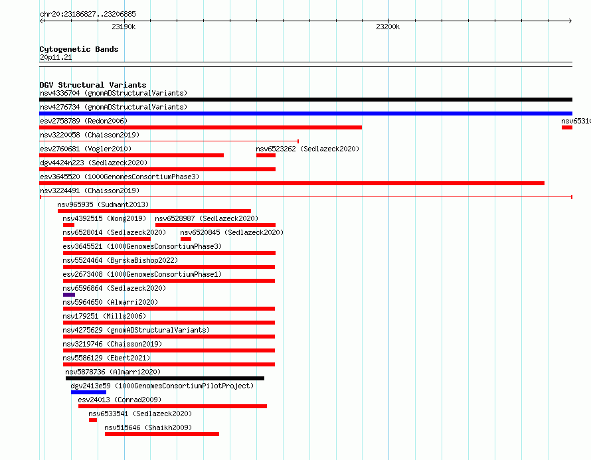Select the nsv6523262 (Sedlazeck2020) label
Image resolution: width=591 pixels, height=460 pixels.
[307, 149]
